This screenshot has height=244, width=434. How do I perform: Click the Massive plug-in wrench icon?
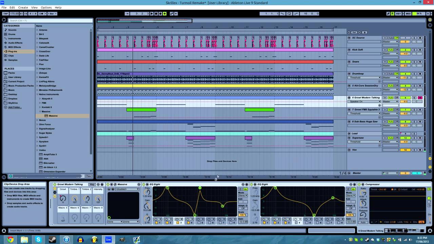pos(115,184)
